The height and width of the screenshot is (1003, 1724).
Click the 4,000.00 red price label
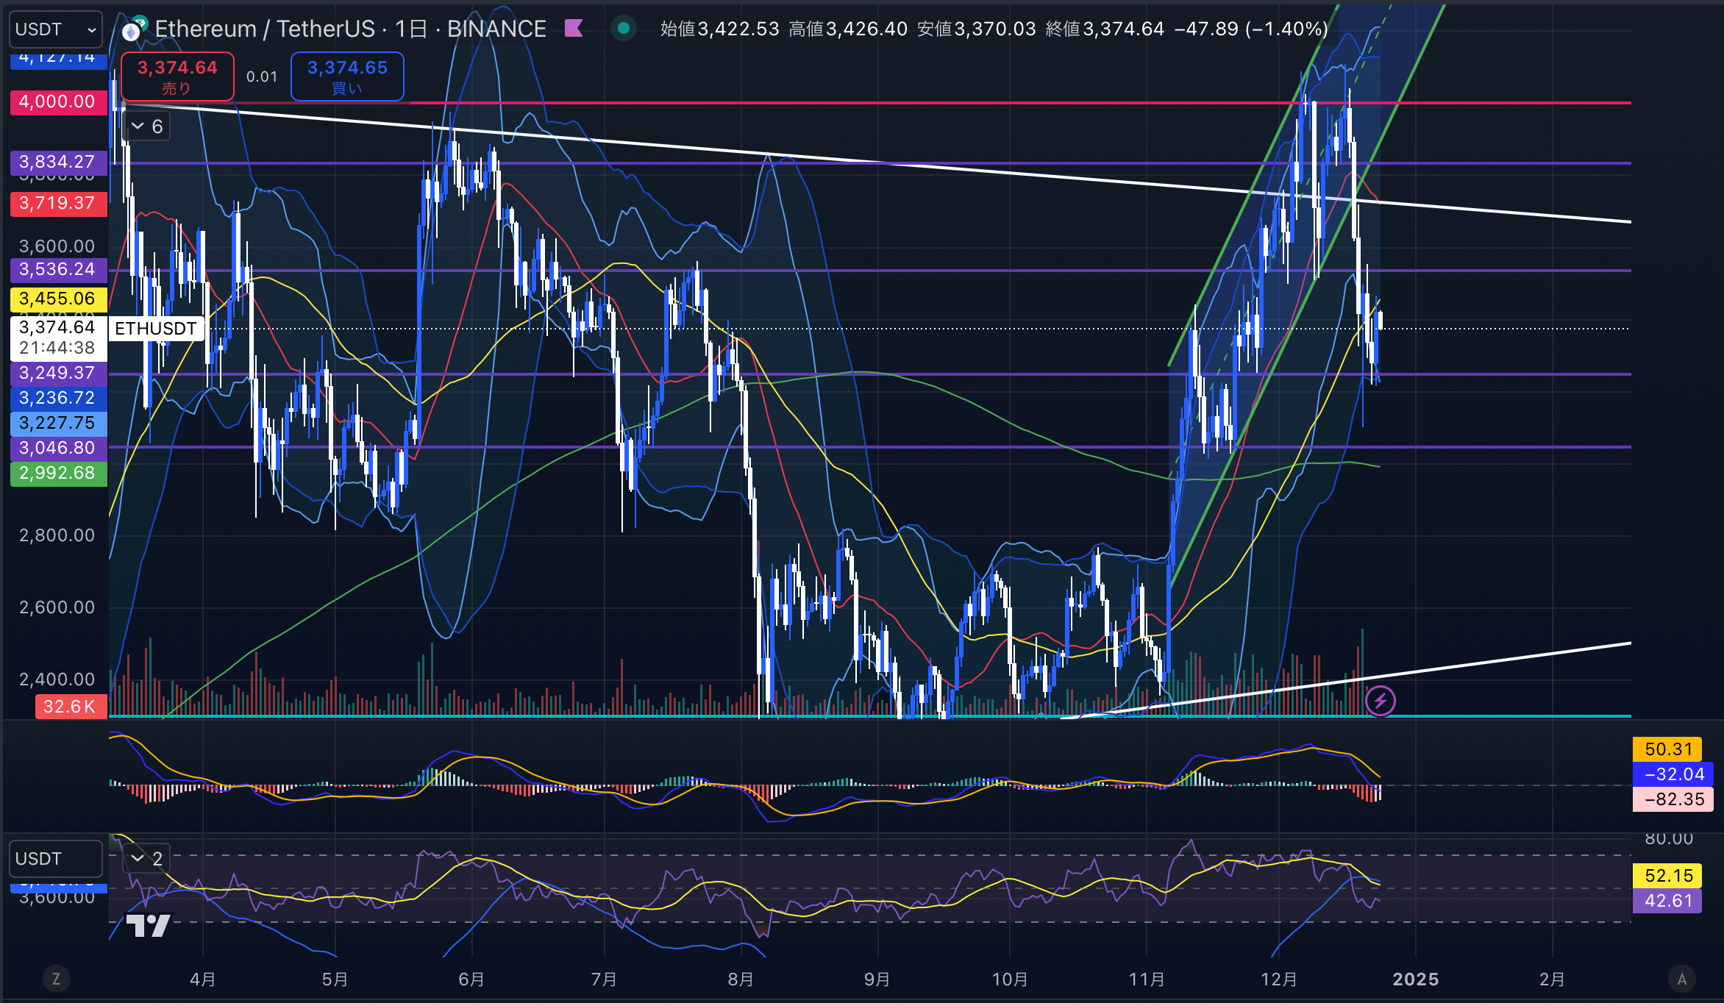coord(58,101)
